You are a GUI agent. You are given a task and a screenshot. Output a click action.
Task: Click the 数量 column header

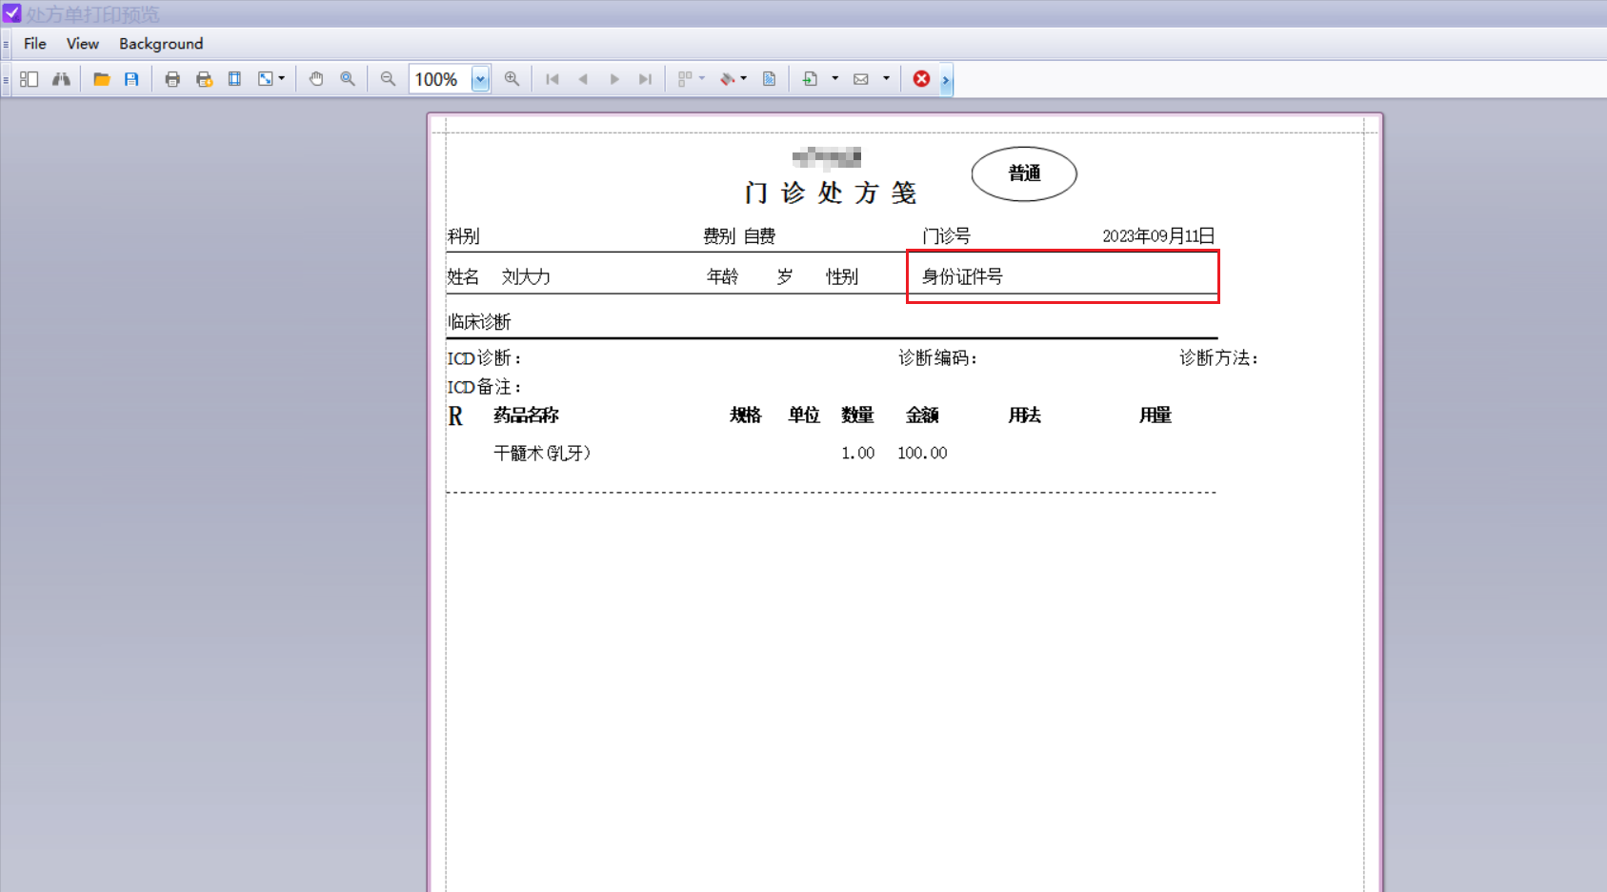click(857, 415)
